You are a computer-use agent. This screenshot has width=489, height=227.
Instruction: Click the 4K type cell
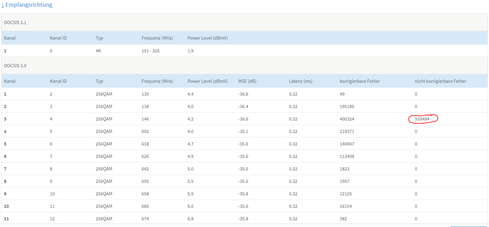[x=98, y=50]
